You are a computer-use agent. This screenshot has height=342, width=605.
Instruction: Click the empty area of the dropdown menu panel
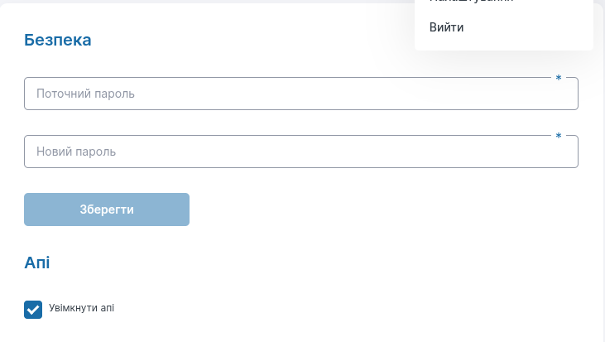(x=538, y=28)
